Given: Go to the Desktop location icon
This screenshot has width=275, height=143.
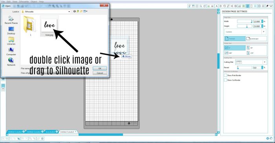Looking at the screenshot, I should [x=11, y=31].
